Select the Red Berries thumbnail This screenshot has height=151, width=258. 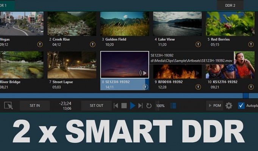tap(230, 24)
